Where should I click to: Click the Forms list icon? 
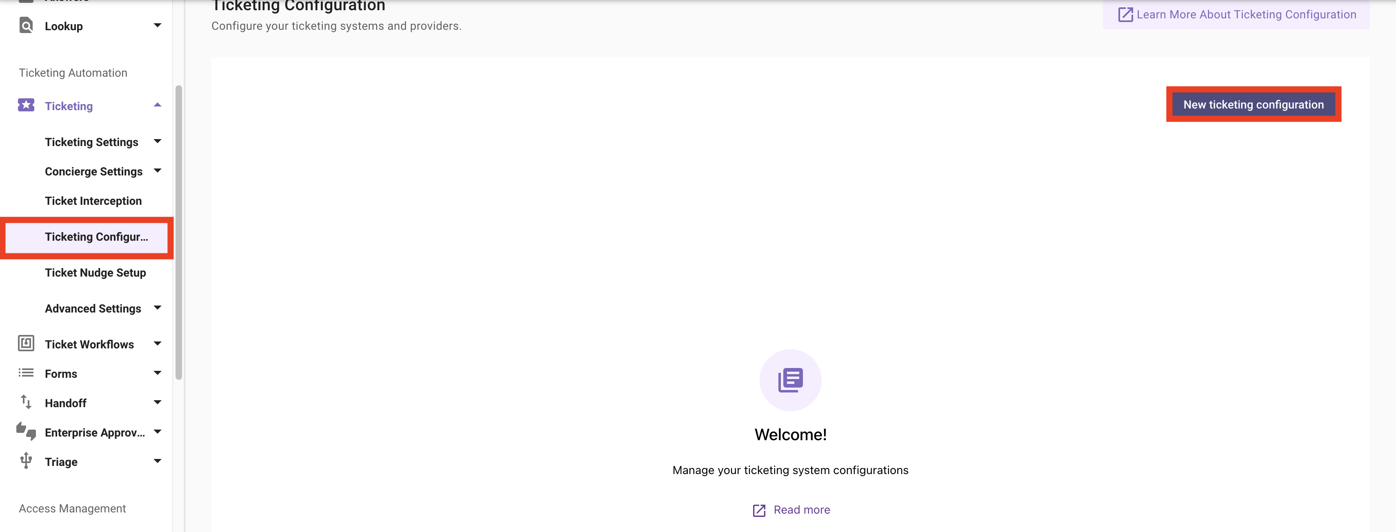(x=26, y=373)
